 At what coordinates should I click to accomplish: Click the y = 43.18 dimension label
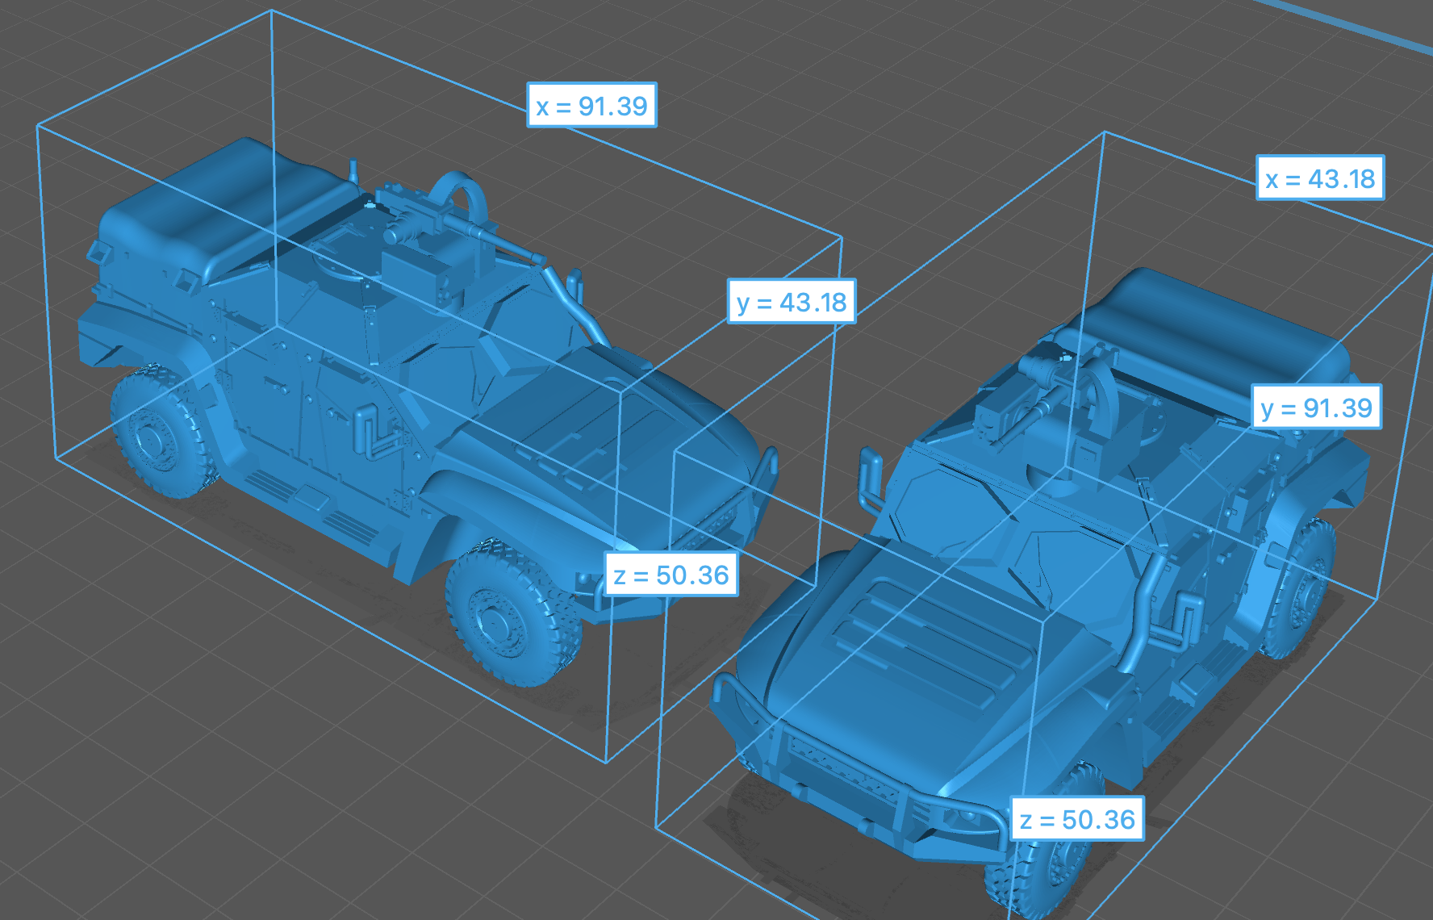[792, 301]
